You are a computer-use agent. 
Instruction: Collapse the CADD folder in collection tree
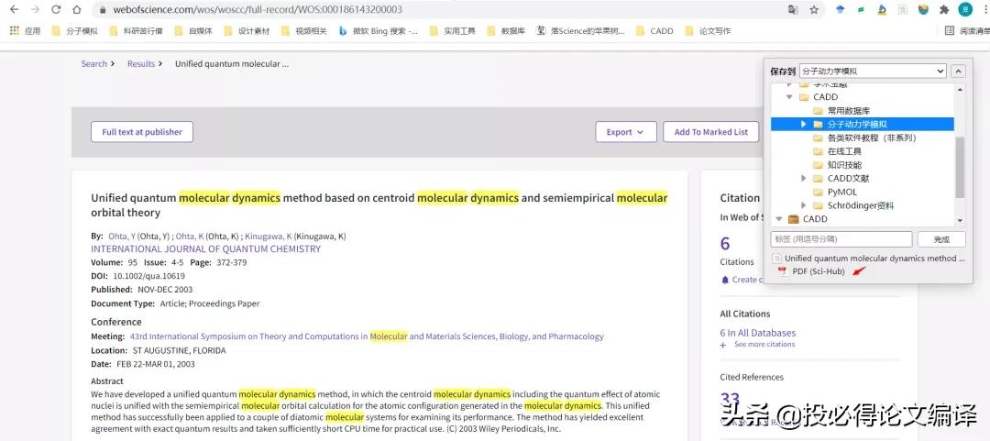789,97
